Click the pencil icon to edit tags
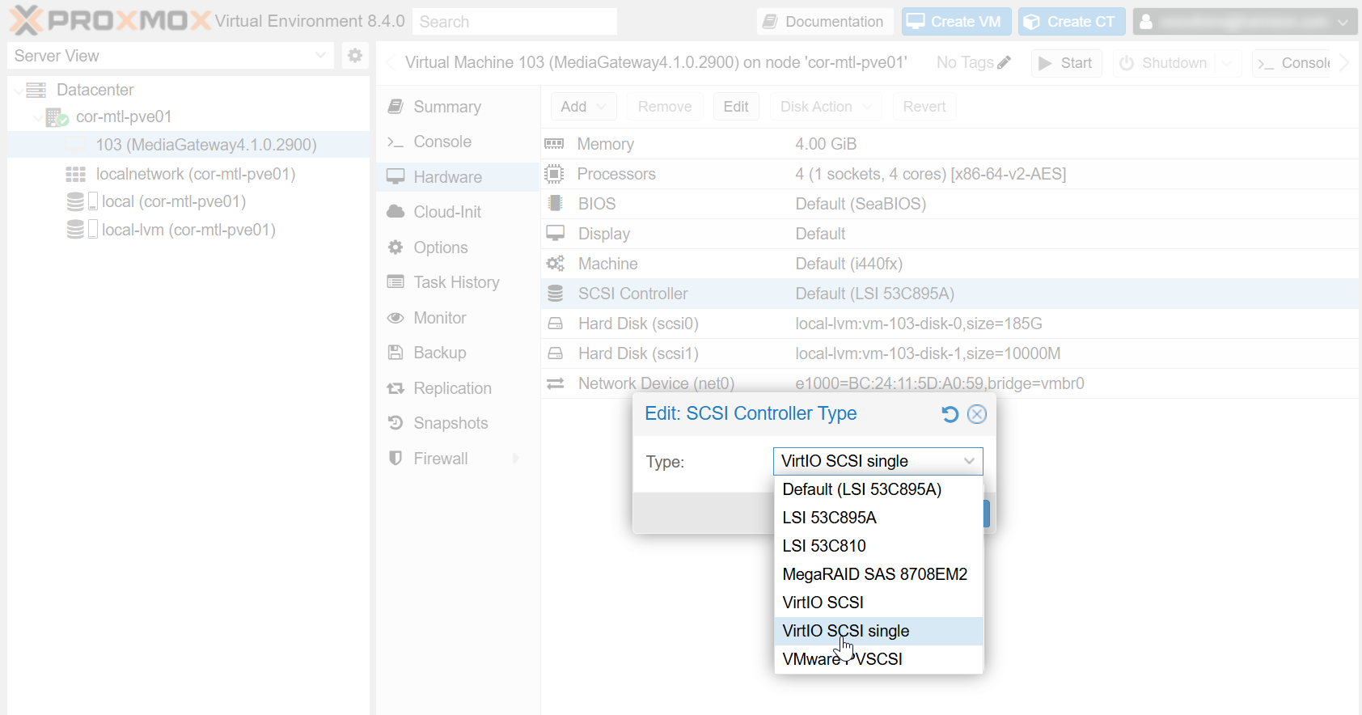This screenshot has height=715, width=1362. tap(1005, 62)
